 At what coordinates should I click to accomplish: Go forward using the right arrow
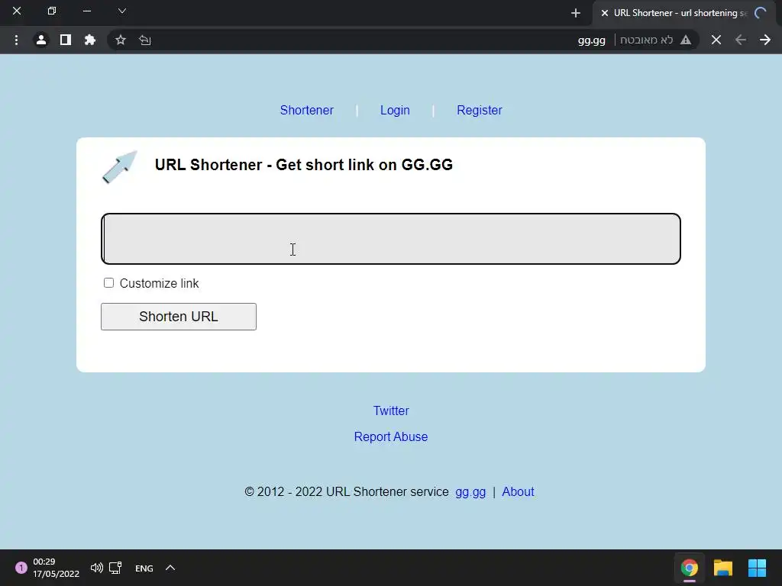tap(765, 40)
